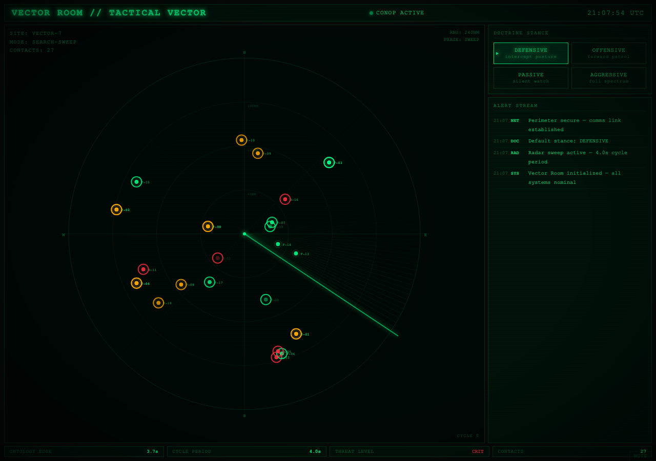The image size is (656, 461).
Task: Select the green radar contact labeled 20
Action: pyautogui.click(x=265, y=300)
